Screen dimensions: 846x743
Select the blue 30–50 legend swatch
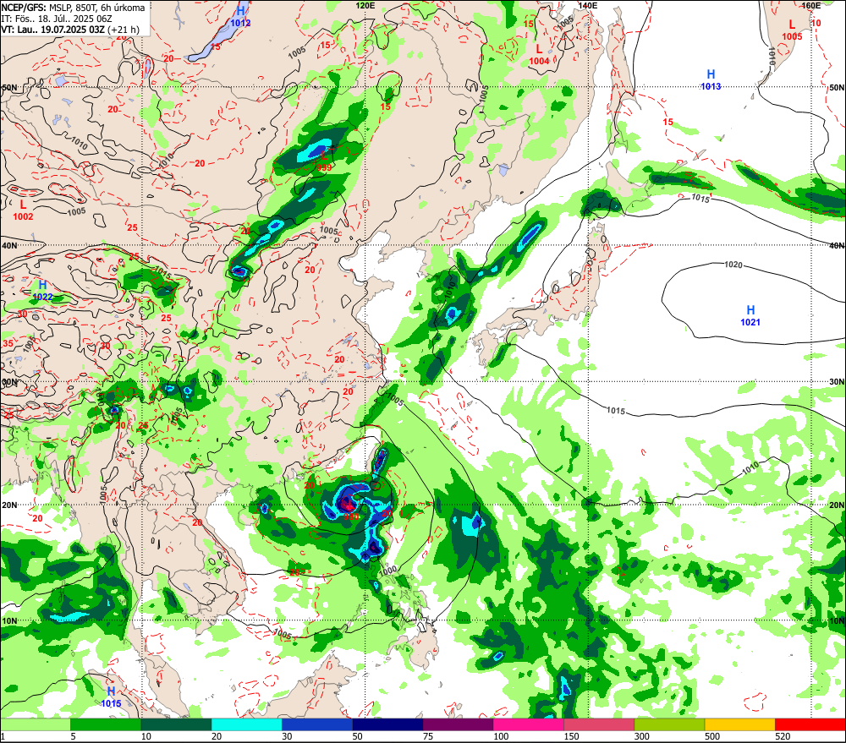coord(317,724)
